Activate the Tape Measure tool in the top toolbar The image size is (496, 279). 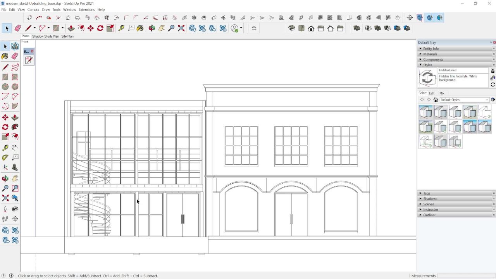[121, 28]
